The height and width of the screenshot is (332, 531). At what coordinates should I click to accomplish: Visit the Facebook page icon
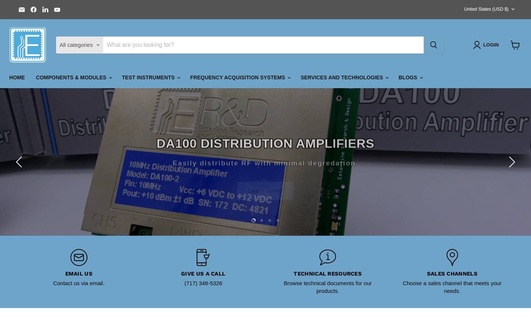pos(34,10)
